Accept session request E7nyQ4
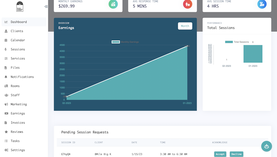 pos(220,154)
